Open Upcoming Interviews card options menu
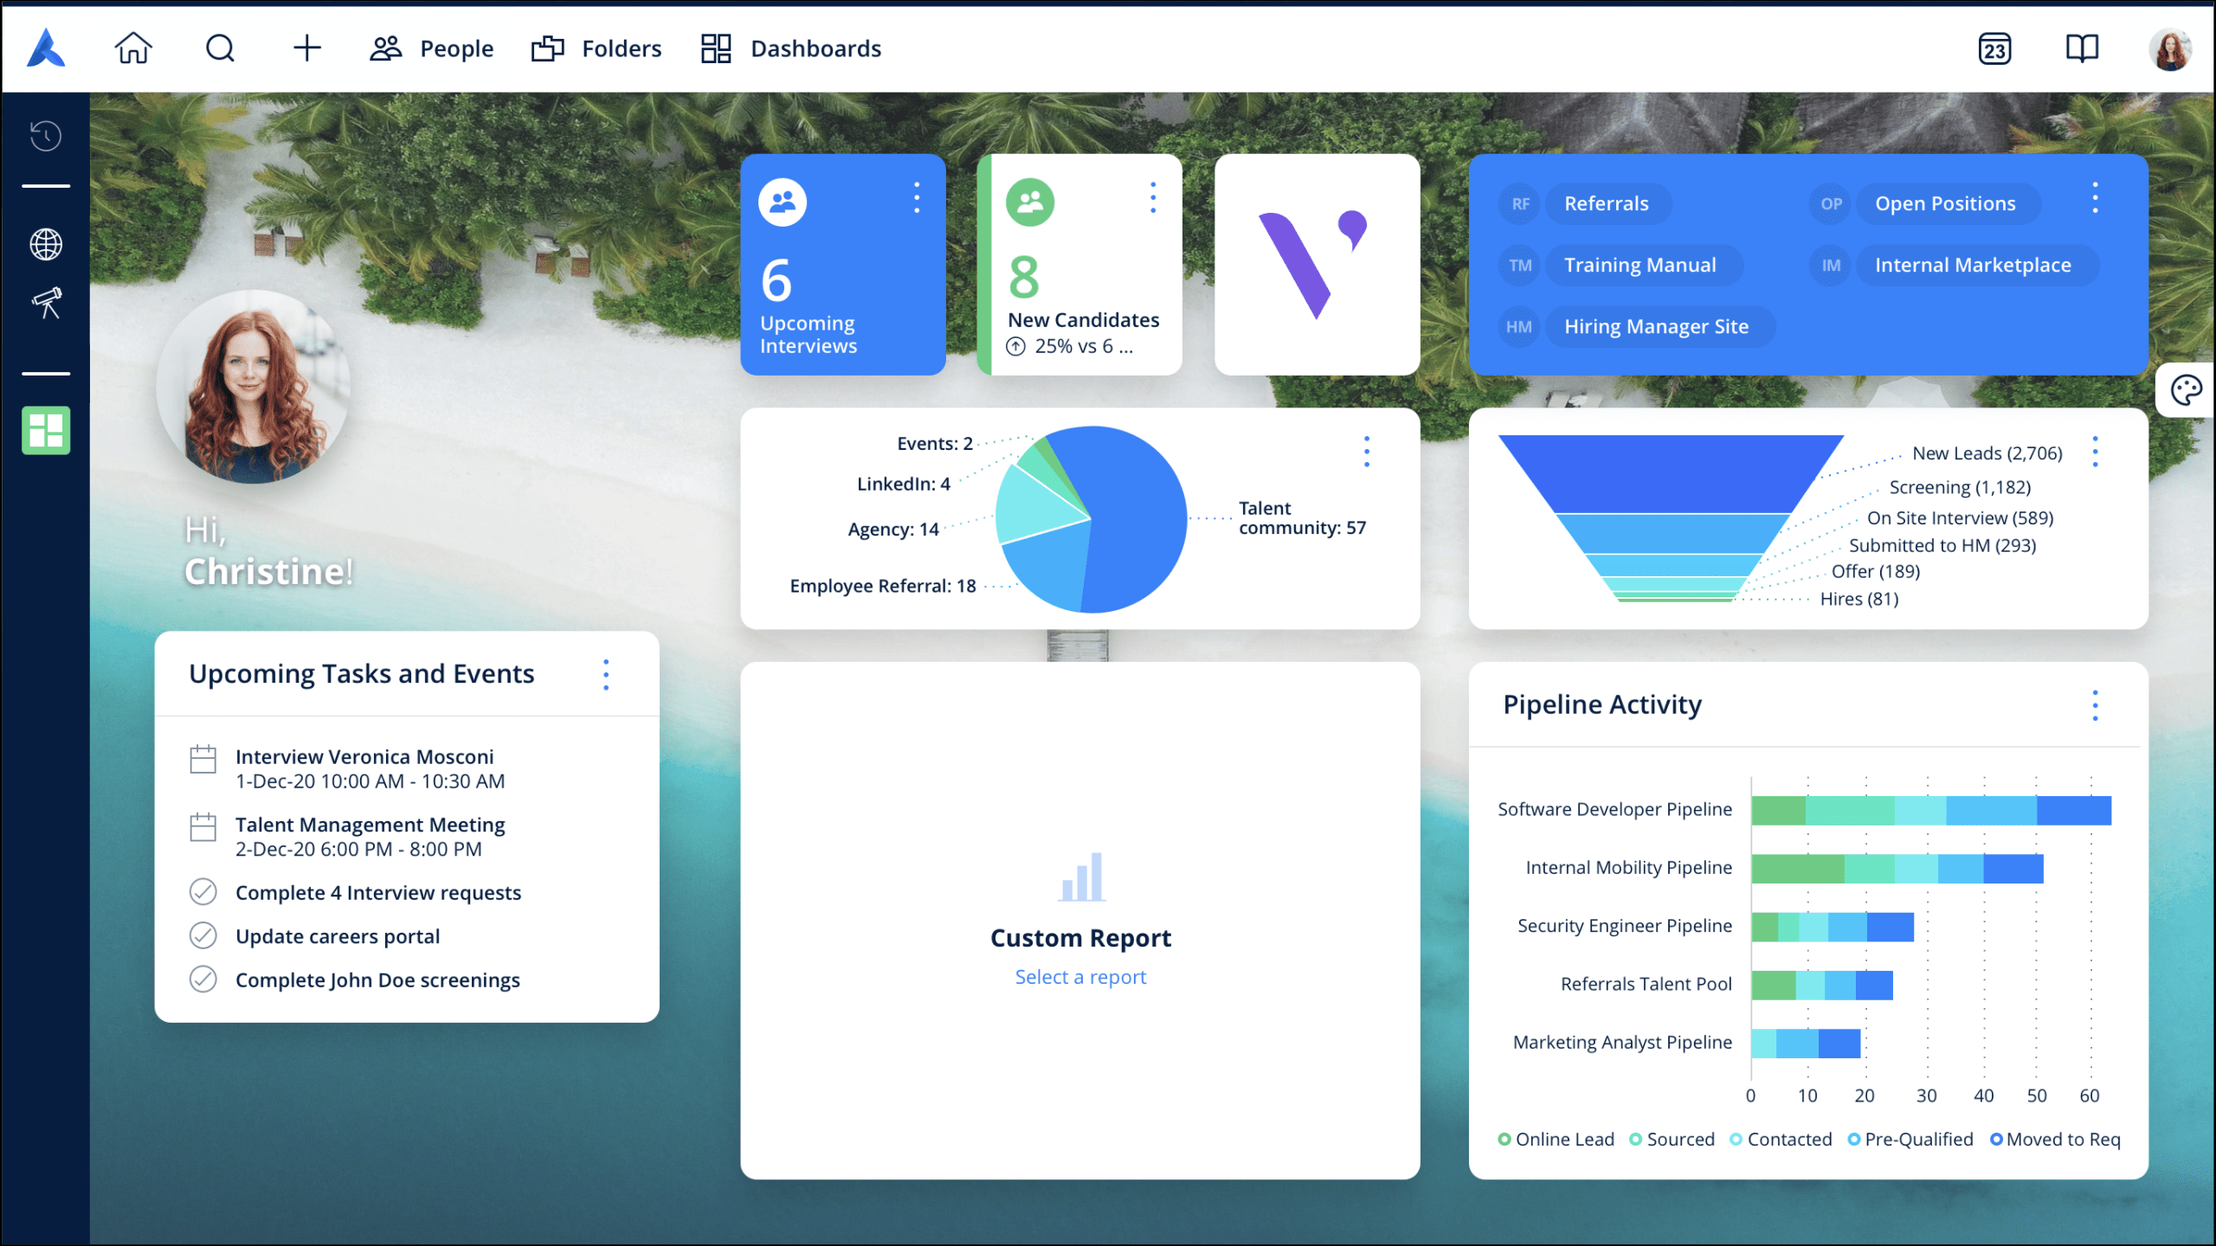 [x=917, y=198]
